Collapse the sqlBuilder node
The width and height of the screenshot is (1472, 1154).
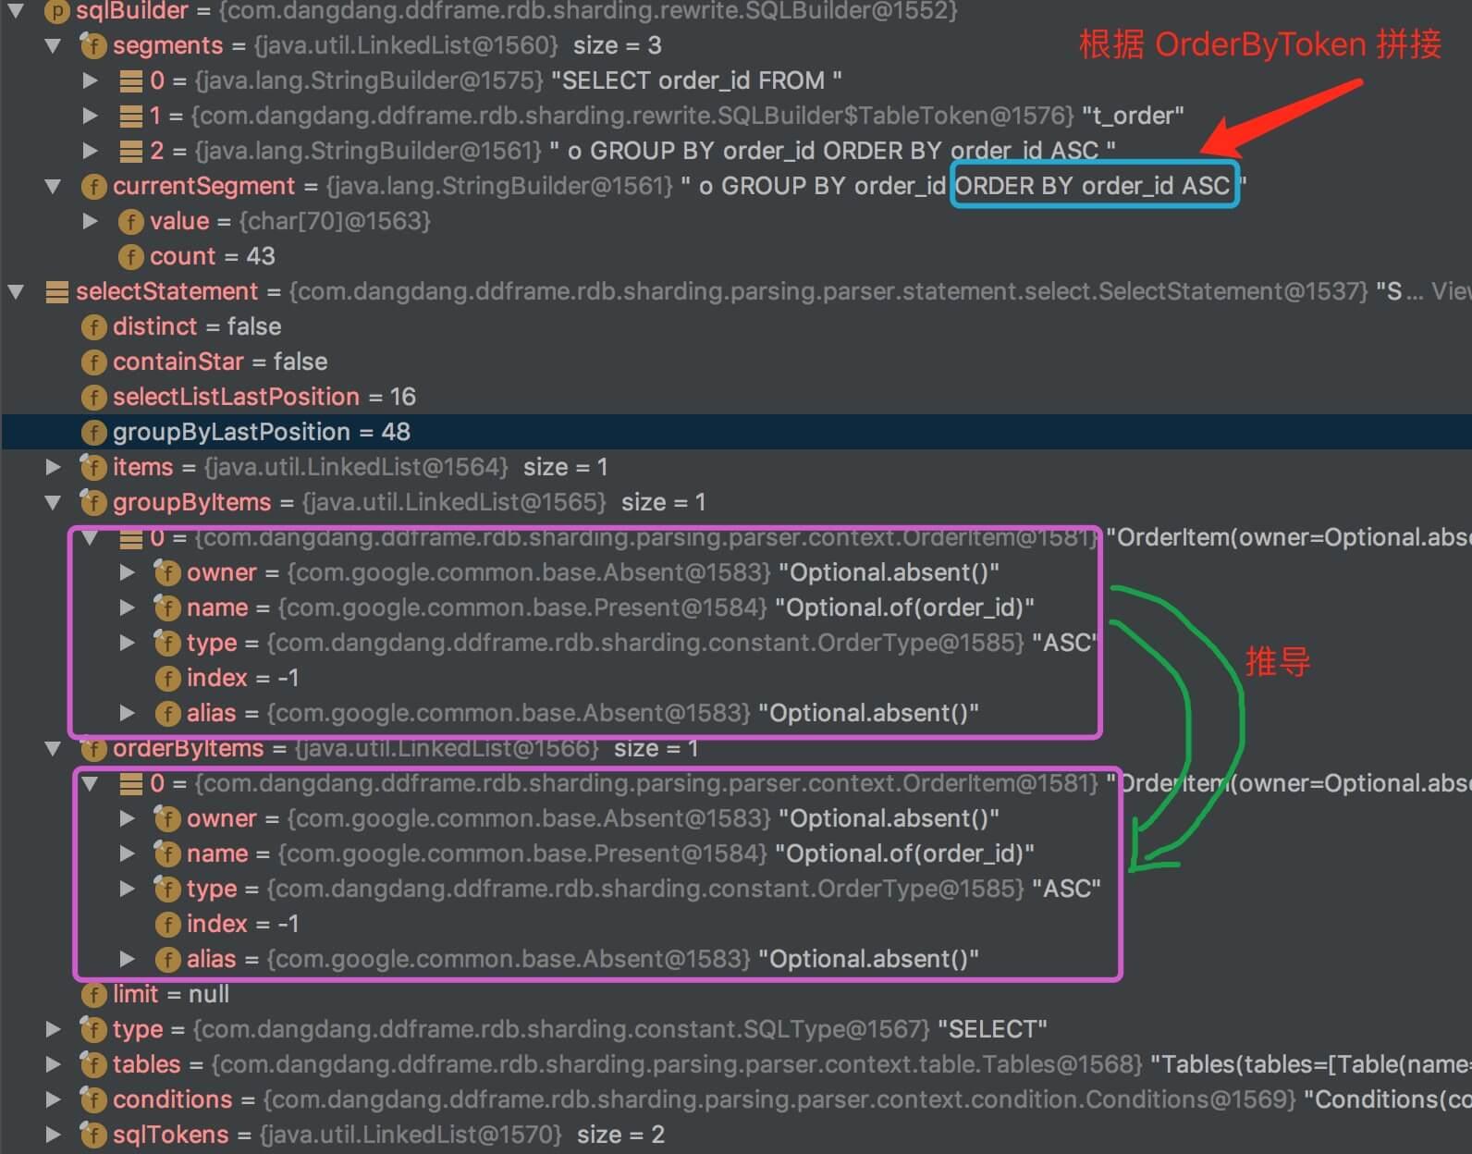(16, 10)
